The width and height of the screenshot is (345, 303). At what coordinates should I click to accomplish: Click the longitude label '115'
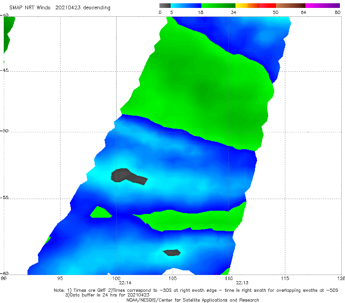[285, 279]
